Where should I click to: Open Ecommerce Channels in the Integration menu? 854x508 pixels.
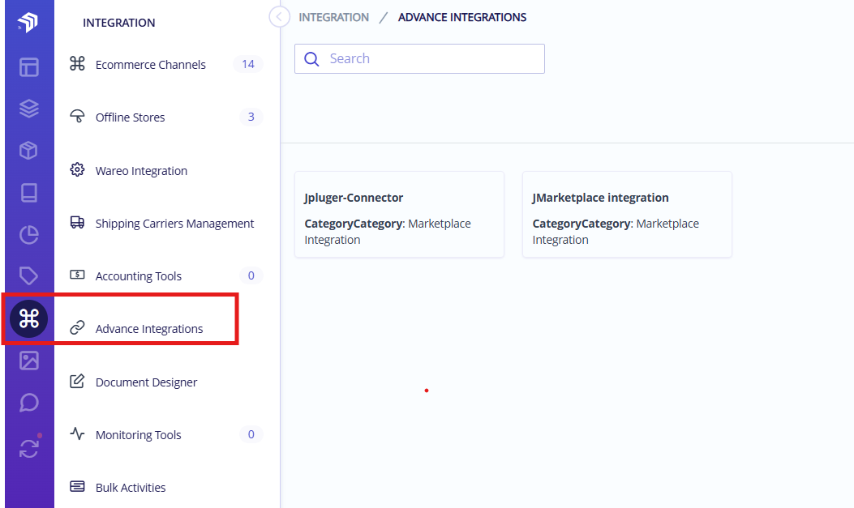click(150, 64)
